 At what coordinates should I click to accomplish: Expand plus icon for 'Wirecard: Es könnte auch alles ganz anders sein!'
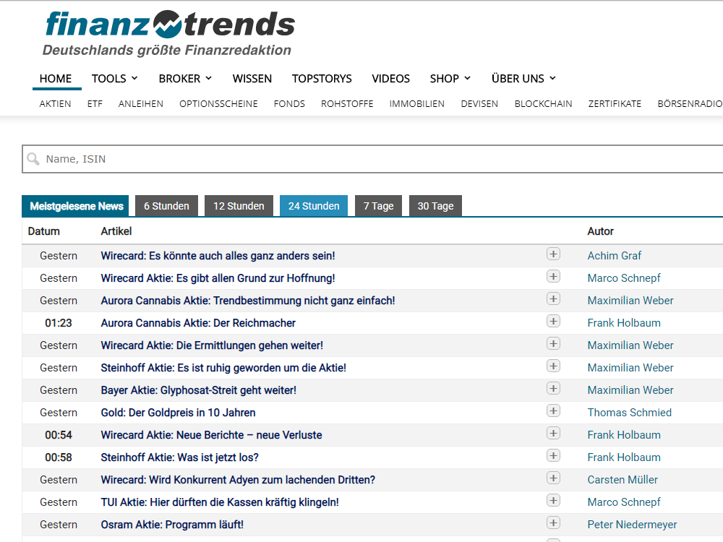[x=553, y=254]
